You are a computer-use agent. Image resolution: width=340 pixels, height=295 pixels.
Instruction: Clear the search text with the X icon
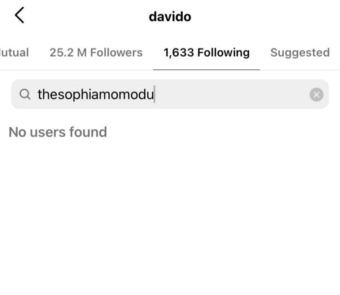coord(316,95)
